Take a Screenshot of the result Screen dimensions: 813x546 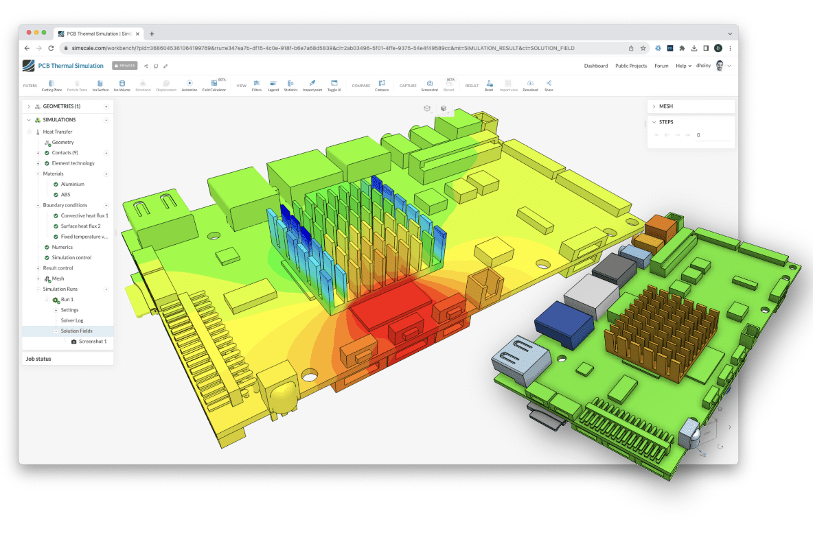429,86
